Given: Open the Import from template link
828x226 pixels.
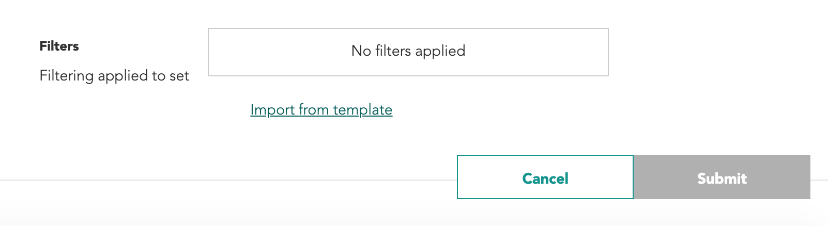Looking at the screenshot, I should (321, 110).
